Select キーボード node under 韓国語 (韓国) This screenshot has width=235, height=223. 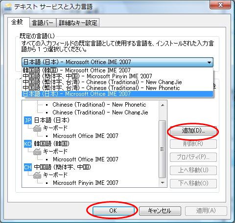tap(55, 152)
